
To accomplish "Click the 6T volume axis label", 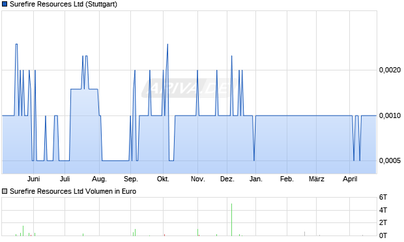I will click(383, 198).
